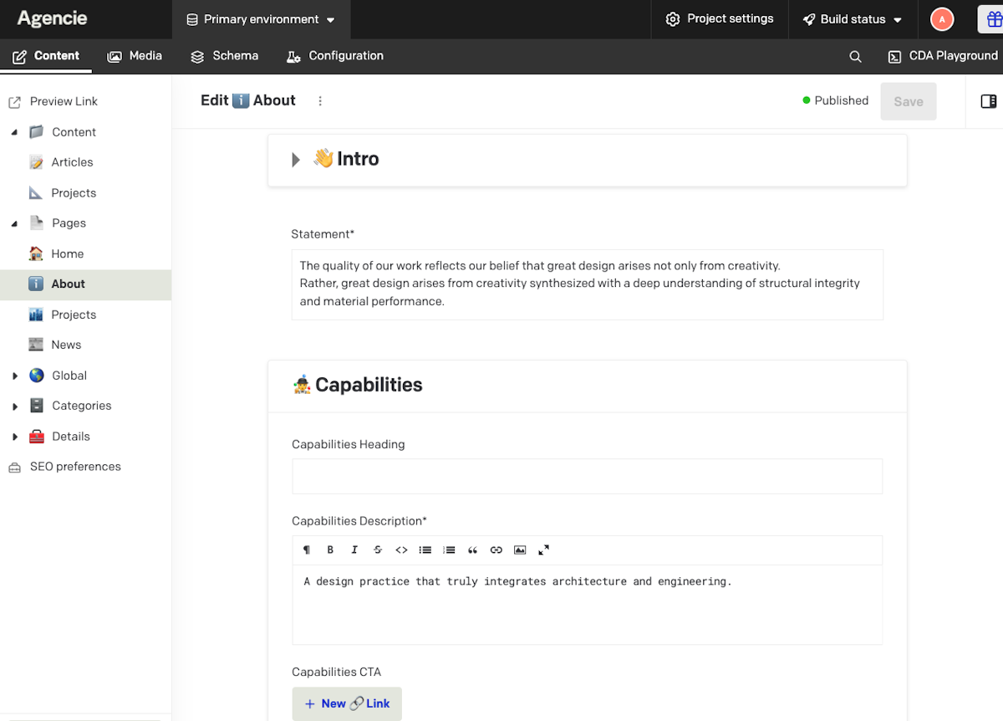Toggle the right sidebar panel icon

pos(988,101)
